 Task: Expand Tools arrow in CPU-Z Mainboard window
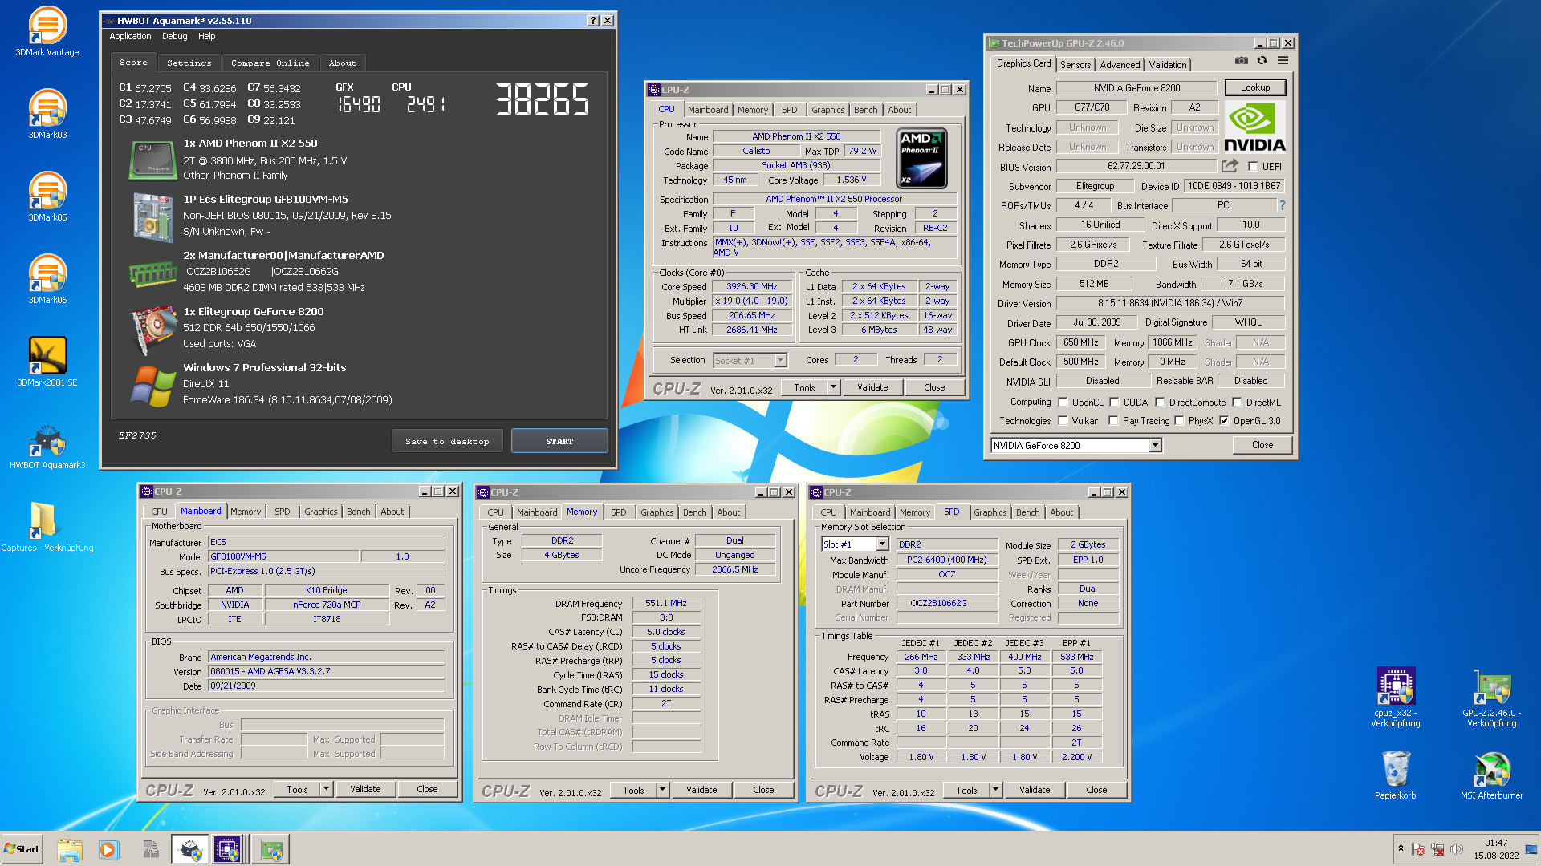tap(326, 790)
